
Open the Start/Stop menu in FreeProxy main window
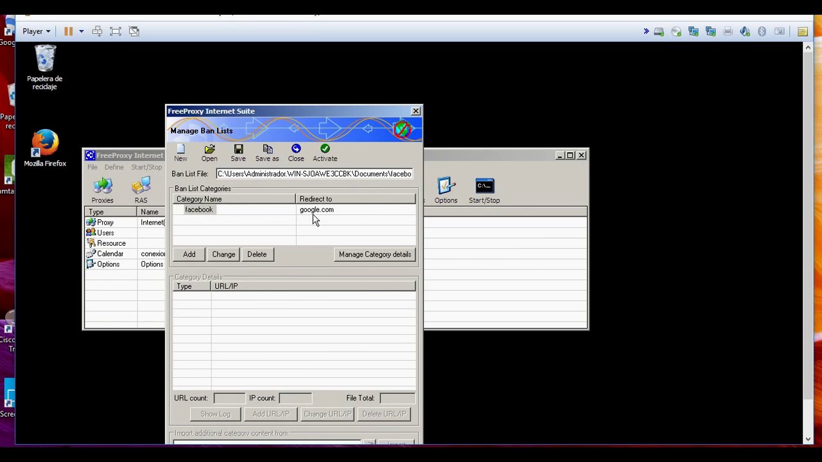[146, 167]
